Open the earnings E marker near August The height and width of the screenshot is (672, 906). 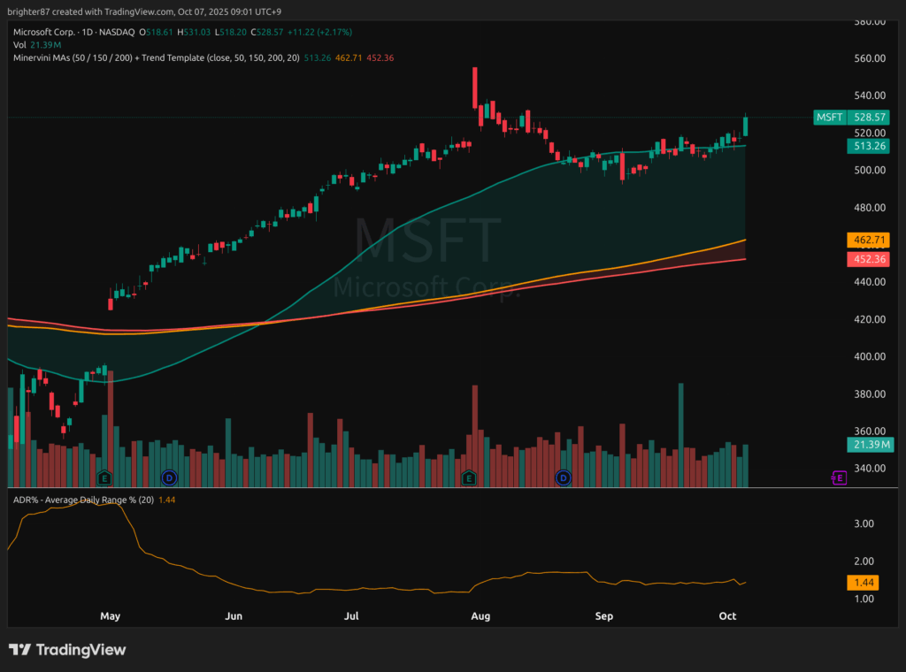pos(469,477)
